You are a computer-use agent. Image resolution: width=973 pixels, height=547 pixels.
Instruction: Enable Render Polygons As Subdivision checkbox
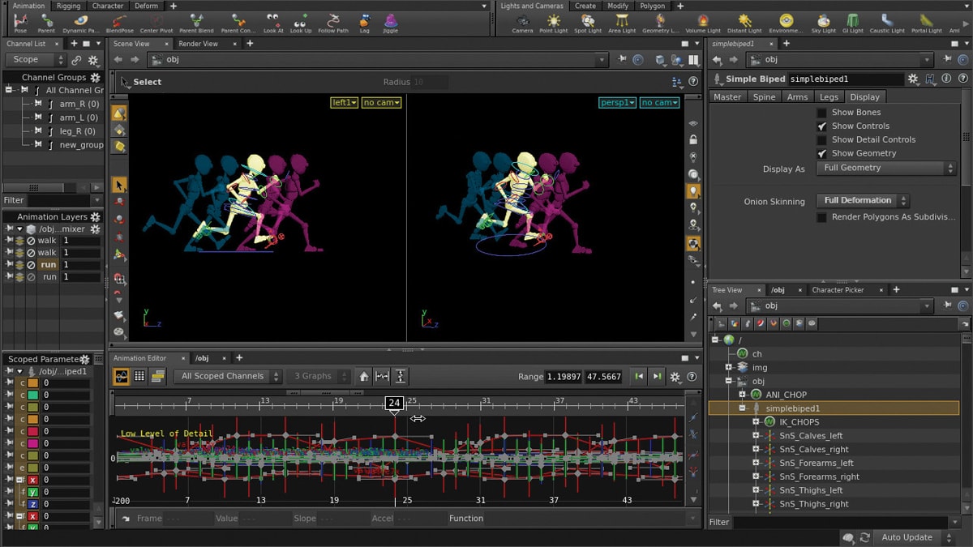(821, 217)
